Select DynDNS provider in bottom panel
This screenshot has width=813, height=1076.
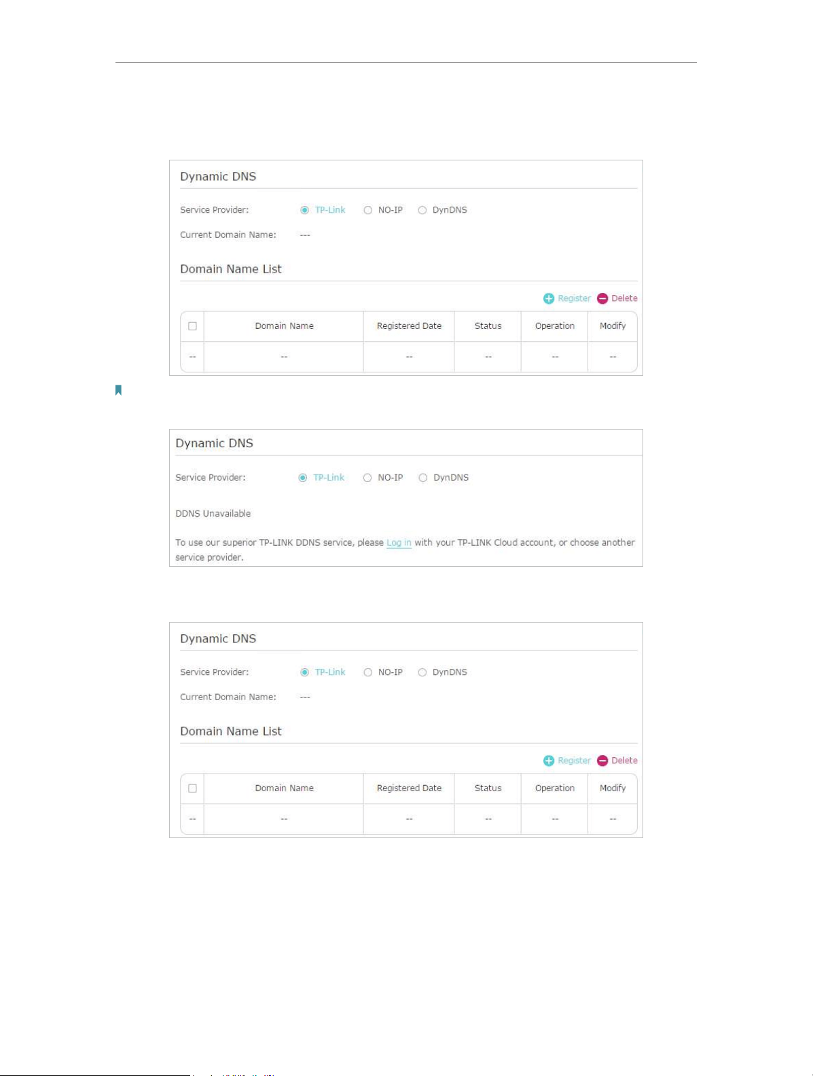coord(422,672)
